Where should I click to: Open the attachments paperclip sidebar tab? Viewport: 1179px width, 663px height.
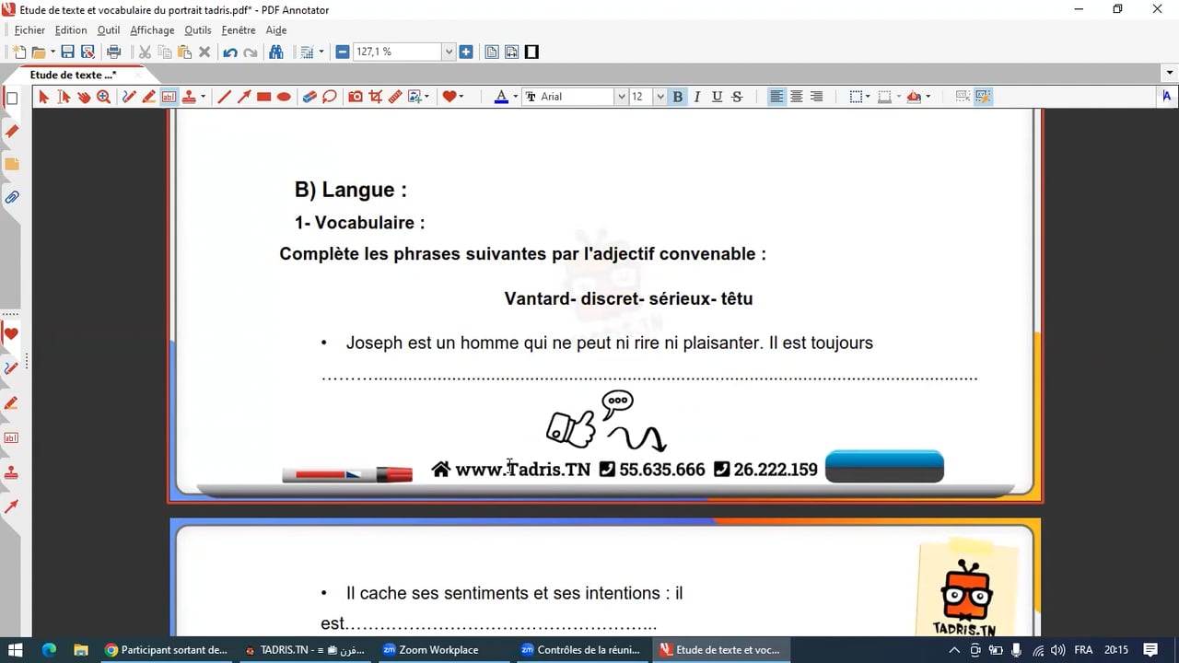12,198
